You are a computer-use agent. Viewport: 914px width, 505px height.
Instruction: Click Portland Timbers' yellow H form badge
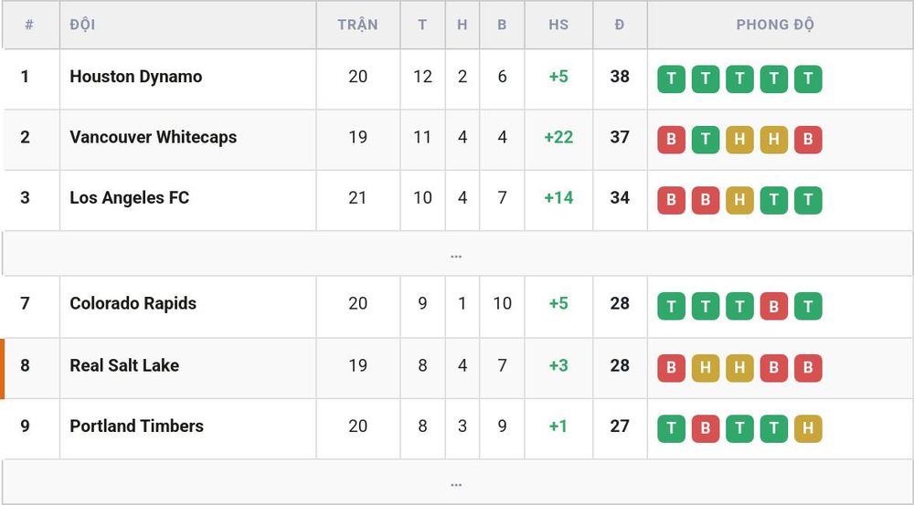(x=808, y=428)
